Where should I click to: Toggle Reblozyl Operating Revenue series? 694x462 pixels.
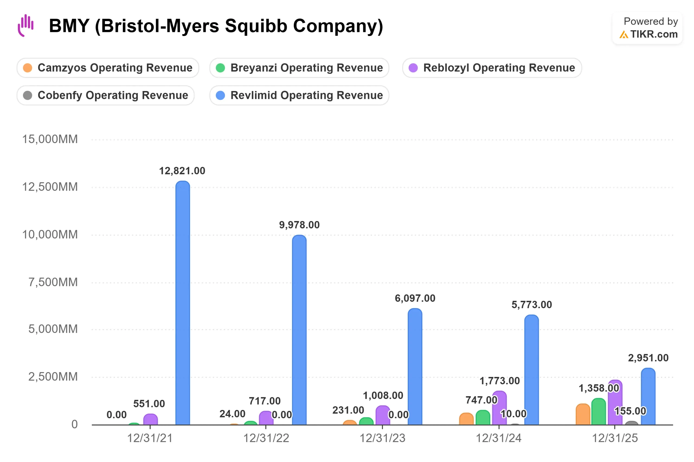tap(492, 68)
